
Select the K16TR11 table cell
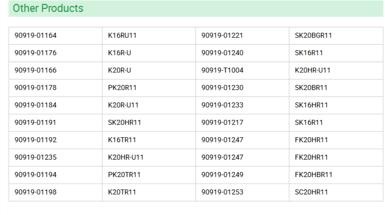click(x=122, y=140)
